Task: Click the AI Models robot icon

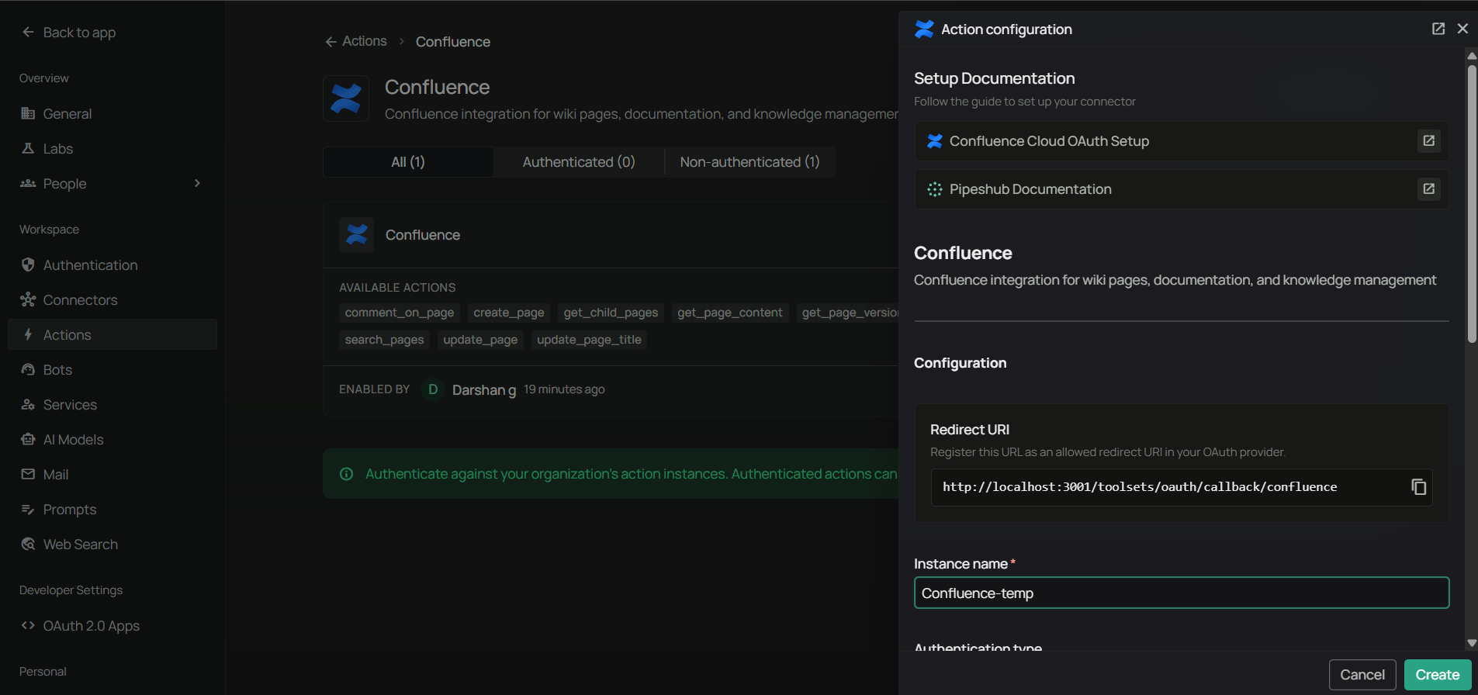Action: 28,439
